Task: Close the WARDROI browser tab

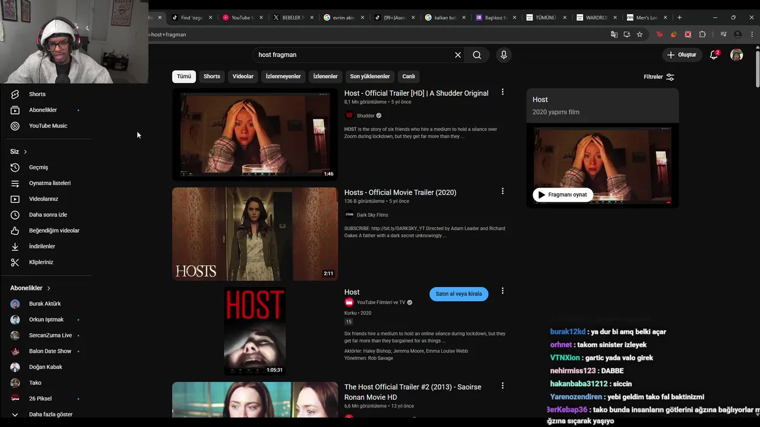Action: [615, 18]
